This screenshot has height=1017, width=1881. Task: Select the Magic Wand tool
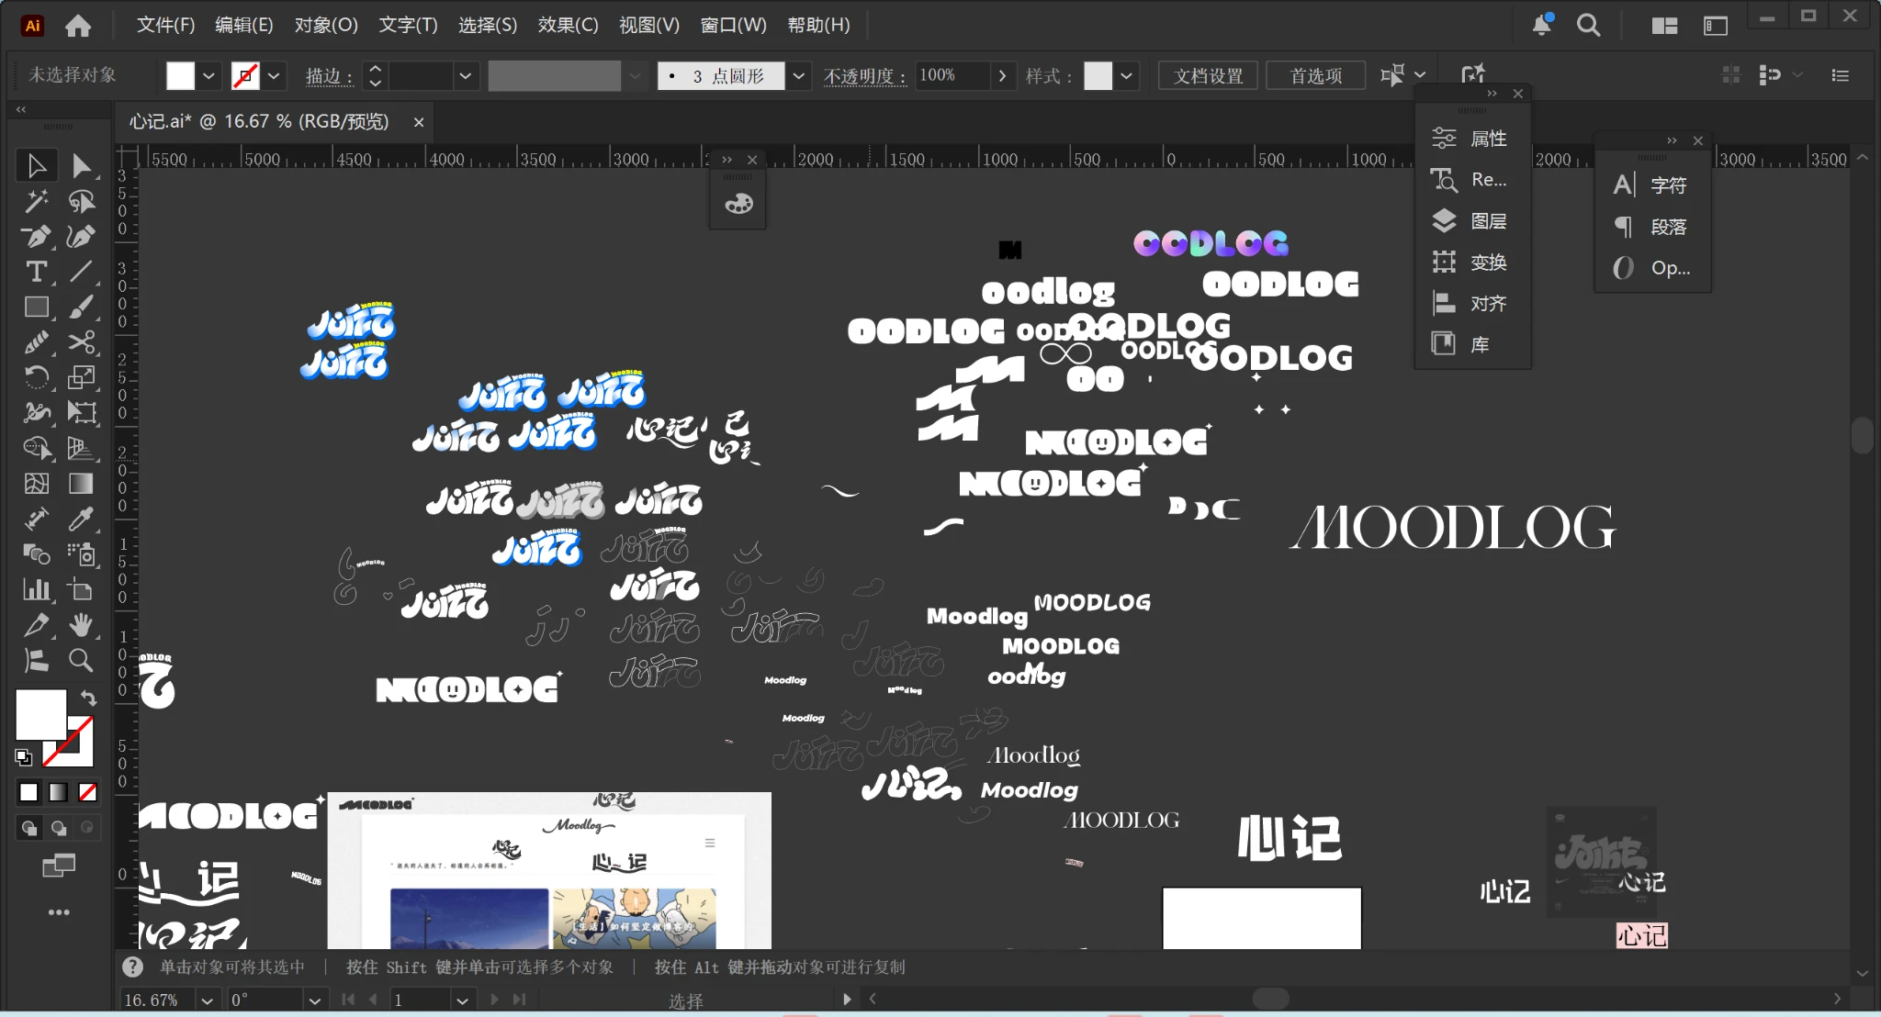37,201
